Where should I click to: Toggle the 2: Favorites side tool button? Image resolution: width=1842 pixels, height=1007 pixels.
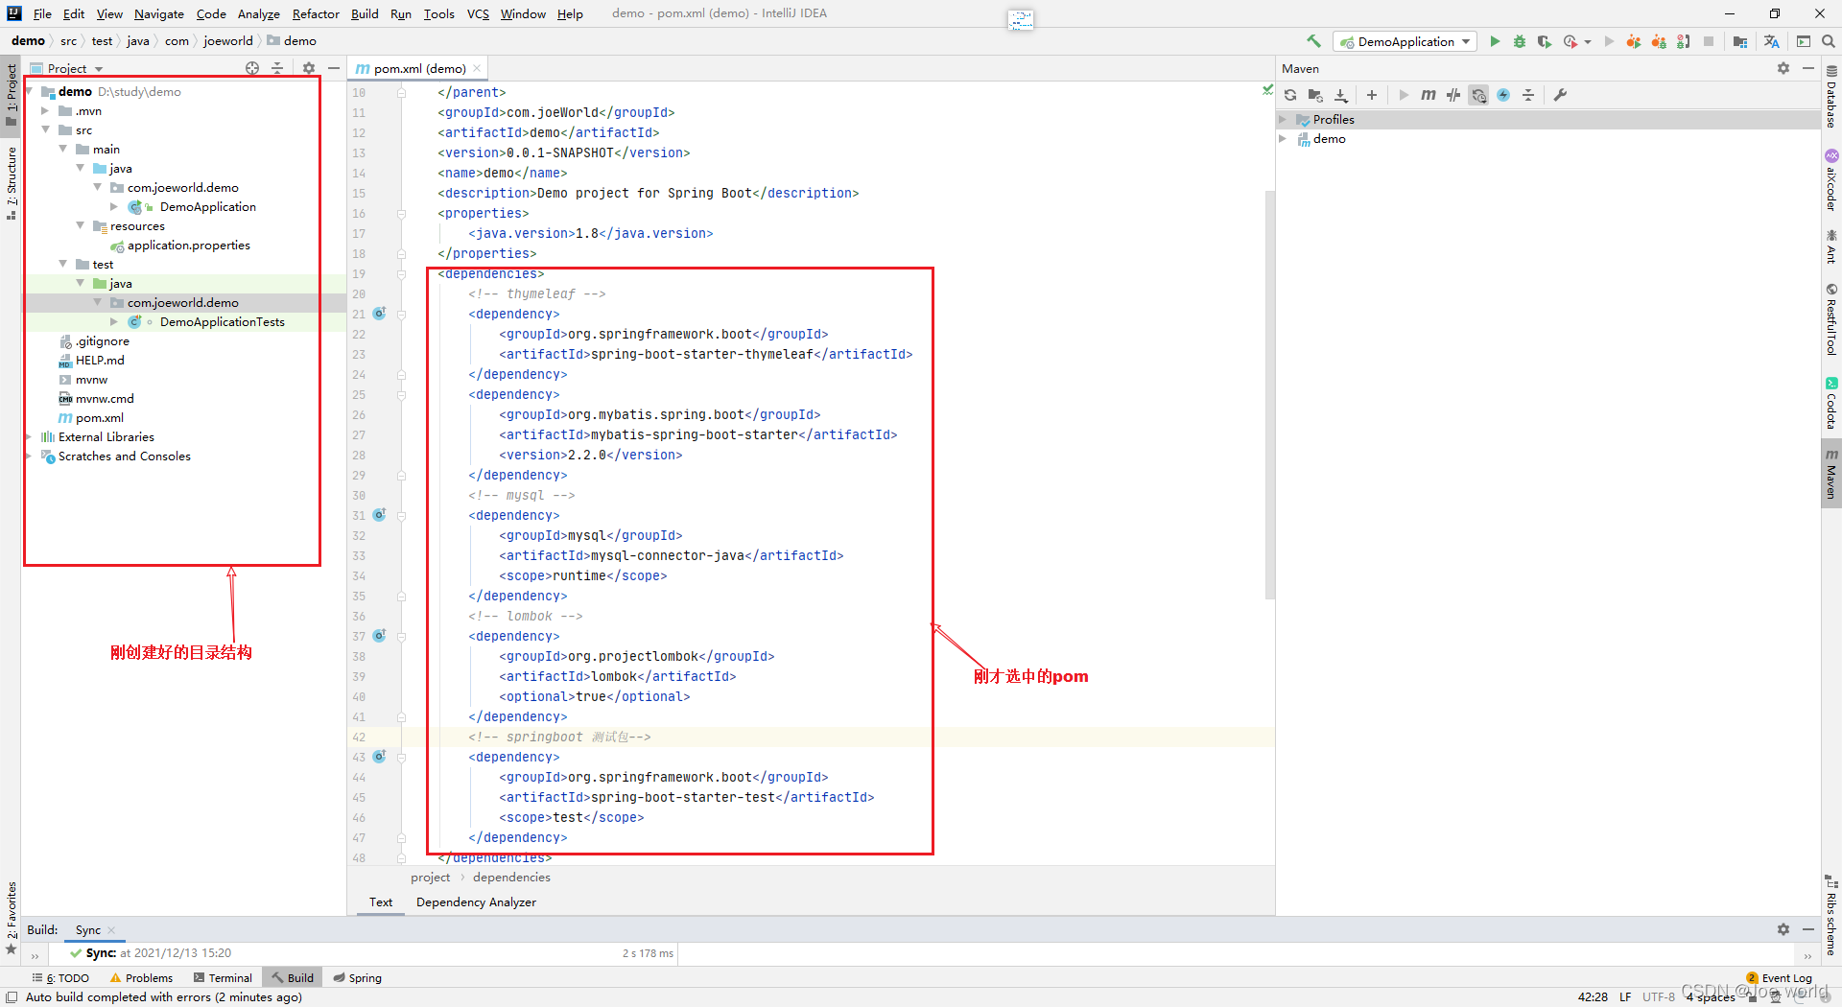point(11,916)
